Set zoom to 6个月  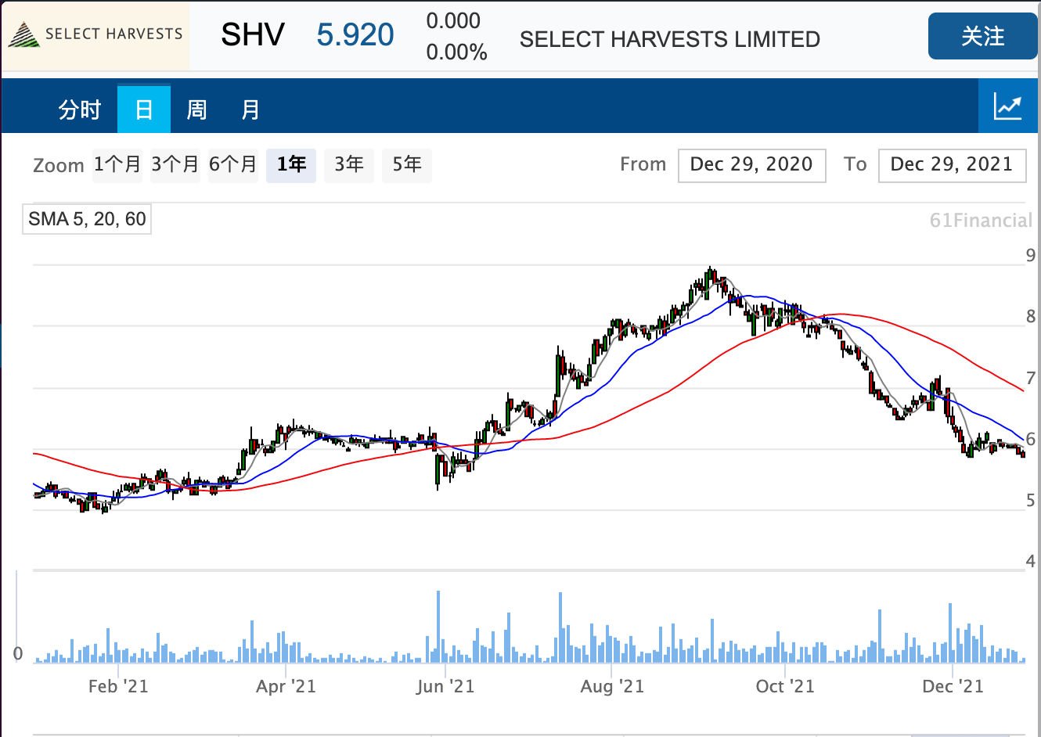[x=233, y=165]
